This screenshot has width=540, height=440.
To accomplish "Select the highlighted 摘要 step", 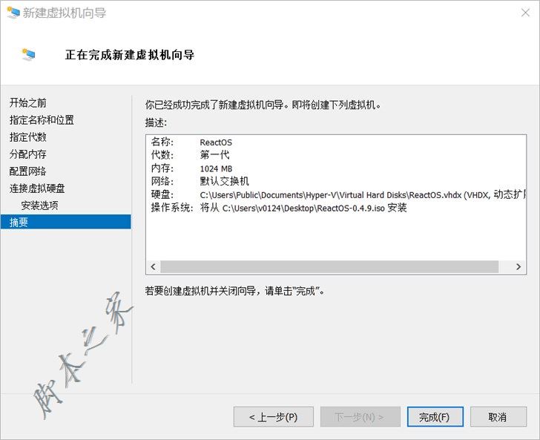I will pos(19,223).
